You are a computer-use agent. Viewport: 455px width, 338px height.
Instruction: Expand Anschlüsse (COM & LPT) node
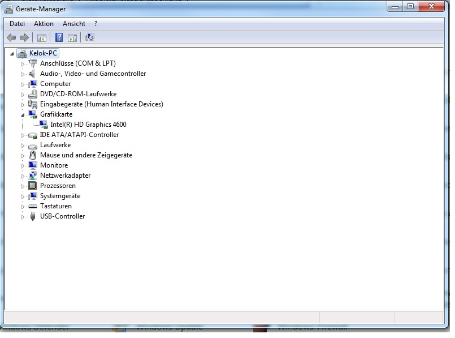pyautogui.click(x=23, y=64)
